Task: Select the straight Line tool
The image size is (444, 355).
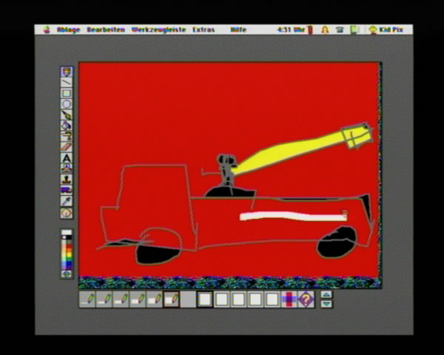Action: pos(67,83)
